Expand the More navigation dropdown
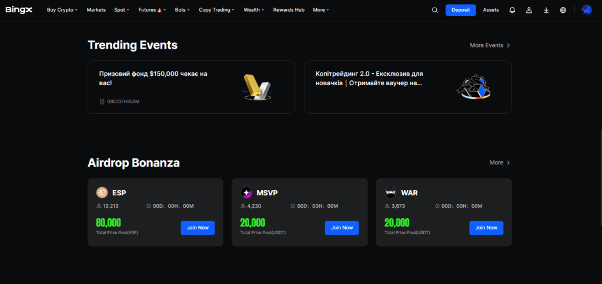 [x=321, y=10]
